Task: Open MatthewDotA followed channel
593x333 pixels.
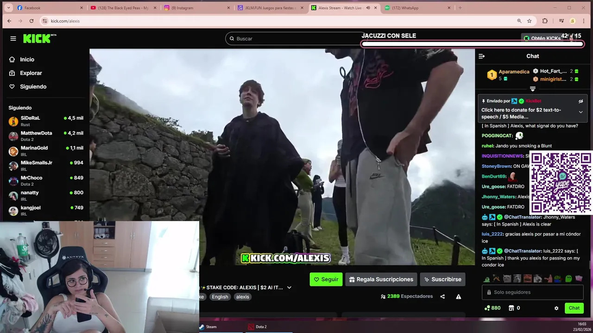Action: [x=45, y=136]
